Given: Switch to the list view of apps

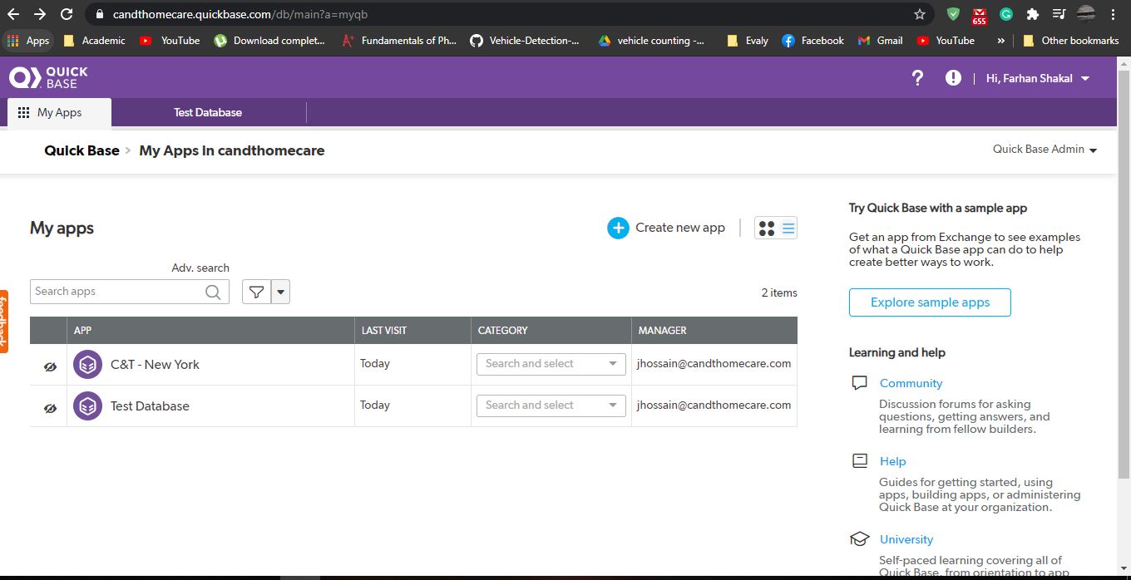Looking at the screenshot, I should tap(788, 229).
